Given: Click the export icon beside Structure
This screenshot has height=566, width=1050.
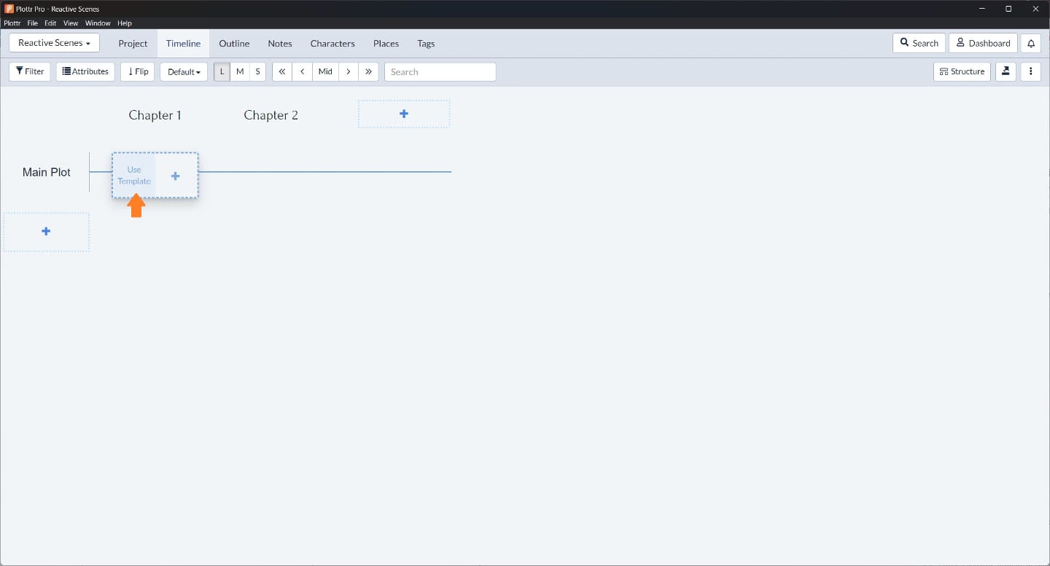Looking at the screenshot, I should (x=1006, y=71).
